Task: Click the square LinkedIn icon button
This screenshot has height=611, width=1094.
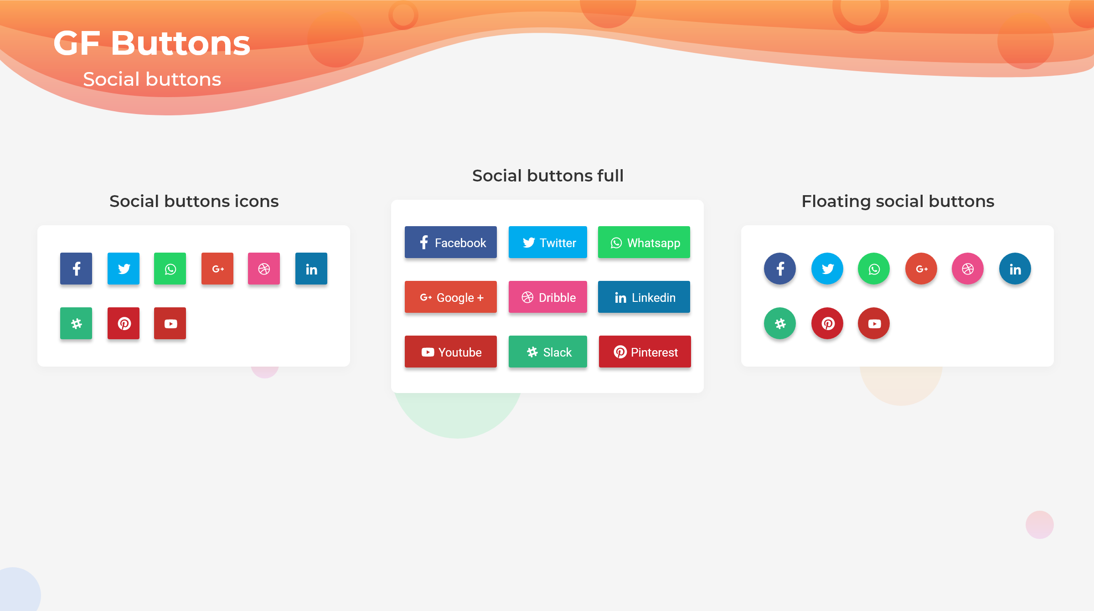Action: [x=311, y=269]
